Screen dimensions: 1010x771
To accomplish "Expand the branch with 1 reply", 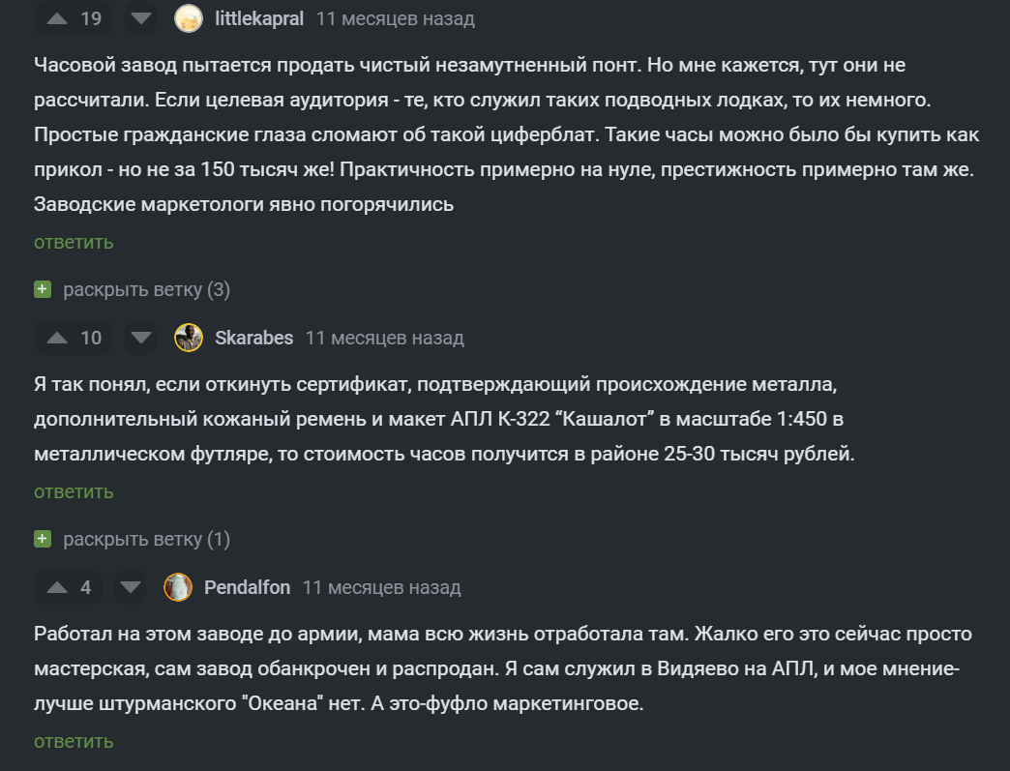I will [146, 539].
